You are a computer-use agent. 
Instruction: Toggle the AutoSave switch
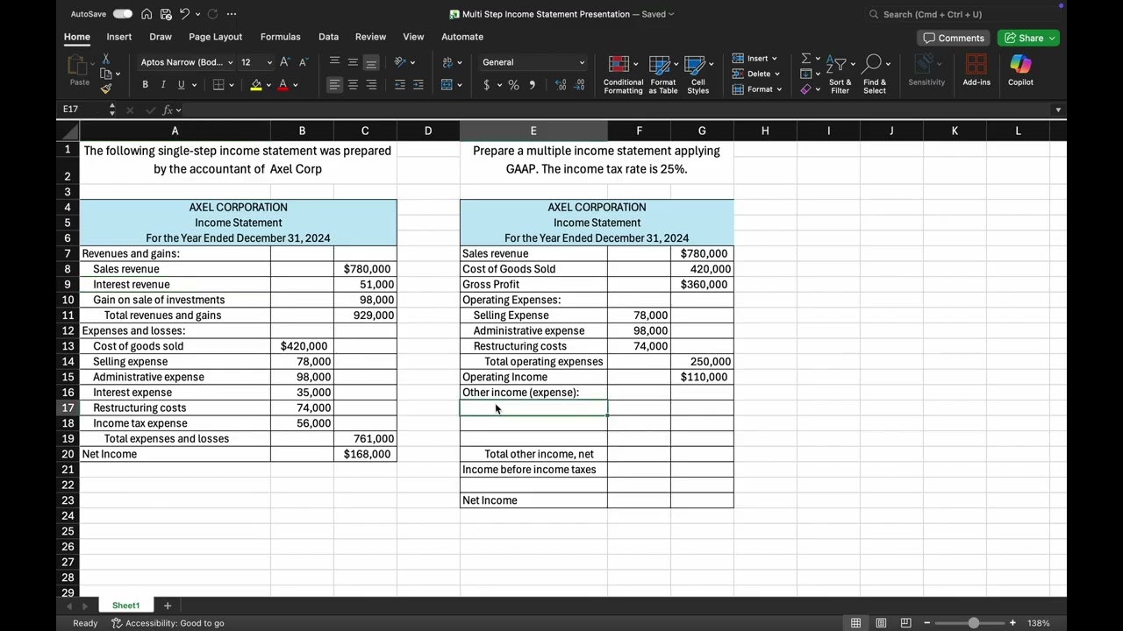point(123,14)
